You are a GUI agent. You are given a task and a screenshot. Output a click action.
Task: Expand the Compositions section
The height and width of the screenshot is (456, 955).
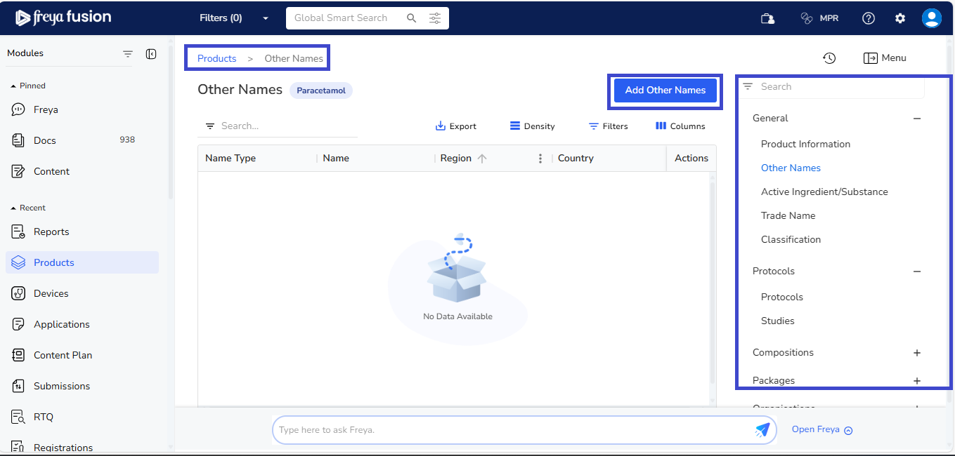pos(916,353)
